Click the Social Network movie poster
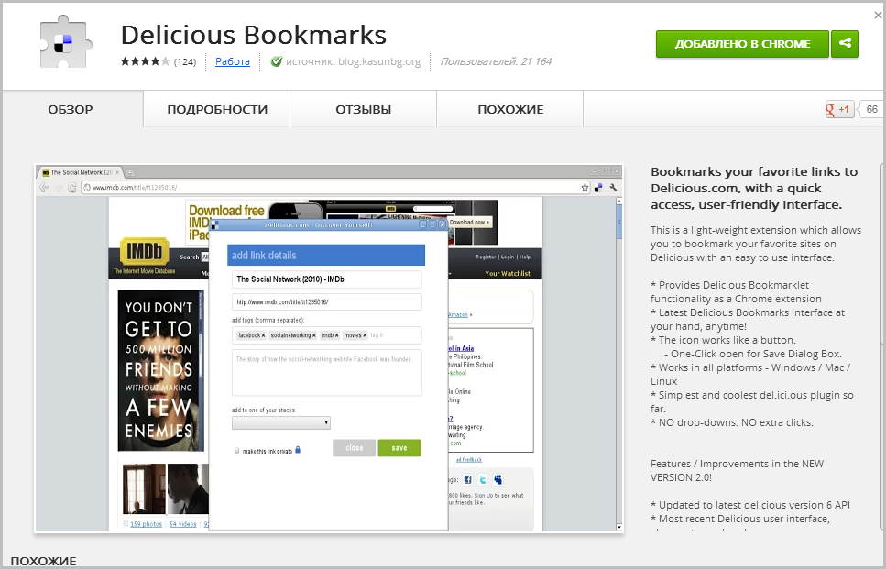Viewport: 886px width, 569px height. pyautogui.click(x=160, y=371)
